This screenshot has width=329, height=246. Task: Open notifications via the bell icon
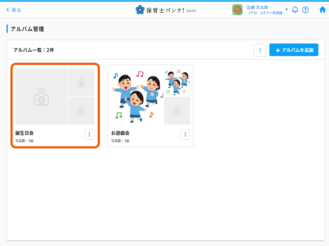(x=295, y=10)
